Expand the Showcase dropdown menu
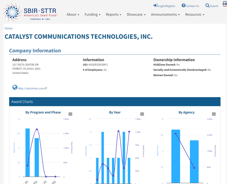The width and height of the screenshot is (227, 184). tap(136, 14)
